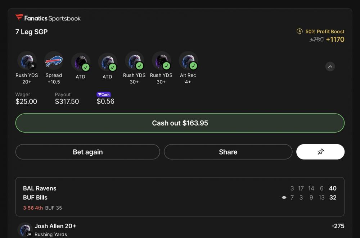Screen dimensions: 360x238
Task: Select the Josh Allen Rush YDS 20+ leg icon
Action: tap(27, 61)
